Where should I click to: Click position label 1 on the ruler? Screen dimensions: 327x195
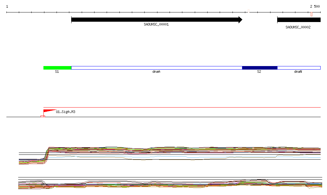click(x=7, y=6)
